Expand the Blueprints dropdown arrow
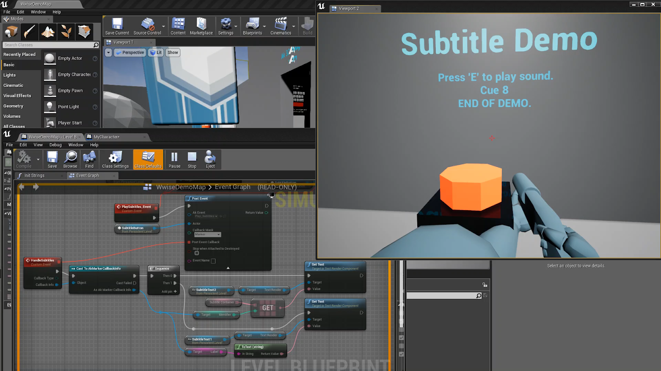 264,26
